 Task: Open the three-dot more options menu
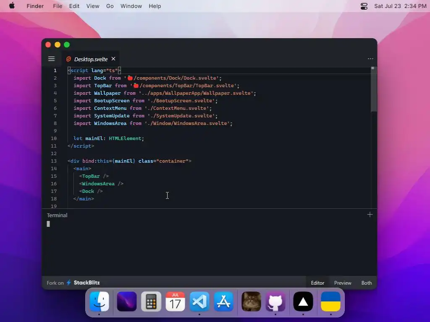point(370,59)
